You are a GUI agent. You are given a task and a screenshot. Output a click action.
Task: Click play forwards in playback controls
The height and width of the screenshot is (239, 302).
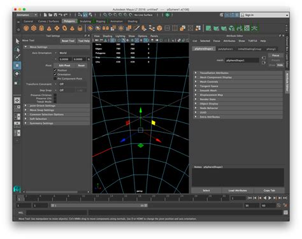[x=270, y=198]
